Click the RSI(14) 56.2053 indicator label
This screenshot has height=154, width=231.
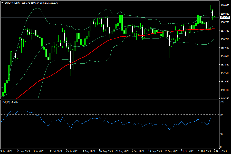tap(11, 102)
